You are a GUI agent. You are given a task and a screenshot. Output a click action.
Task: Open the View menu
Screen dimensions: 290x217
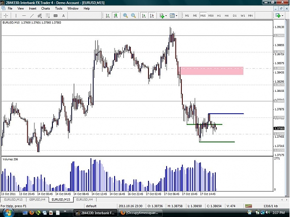click(20, 8)
